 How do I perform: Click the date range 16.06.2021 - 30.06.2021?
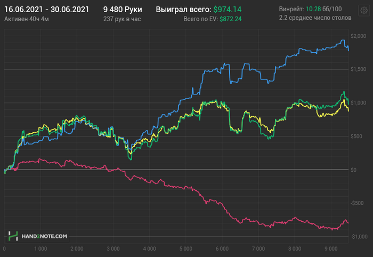coord(47,10)
